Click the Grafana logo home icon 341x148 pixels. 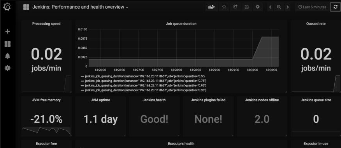tap(7, 7)
